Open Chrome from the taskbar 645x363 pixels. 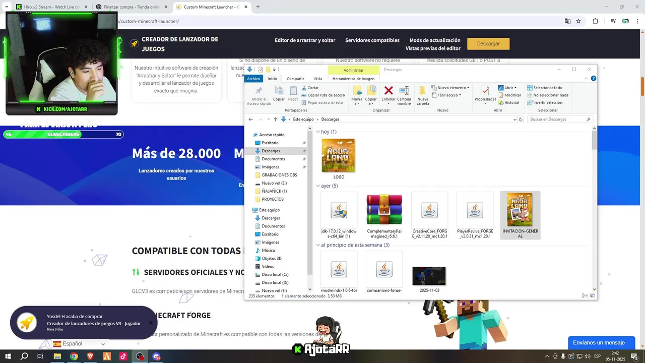point(74,356)
